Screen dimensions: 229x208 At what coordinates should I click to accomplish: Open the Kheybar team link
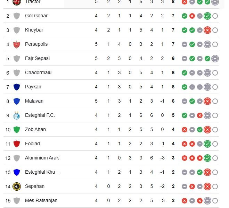pos(34,30)
